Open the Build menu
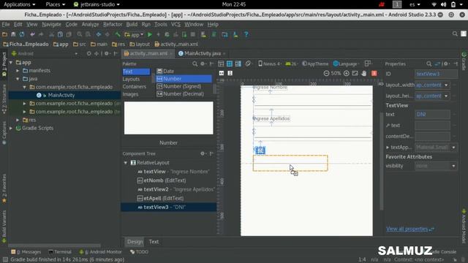The width and height of the screenshot is (468, 263). point(132,24)
